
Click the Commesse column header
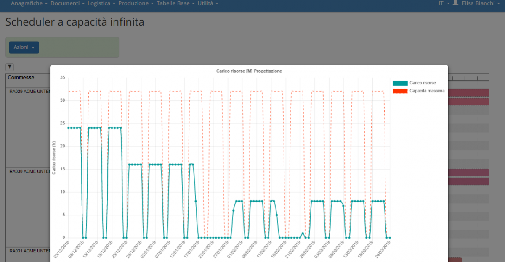[21, 78]
